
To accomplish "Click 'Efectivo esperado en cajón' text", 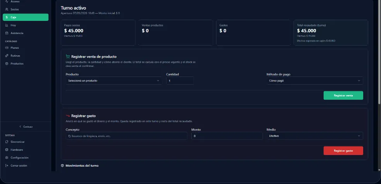I will pyautogui.click(x=316, y=41).
